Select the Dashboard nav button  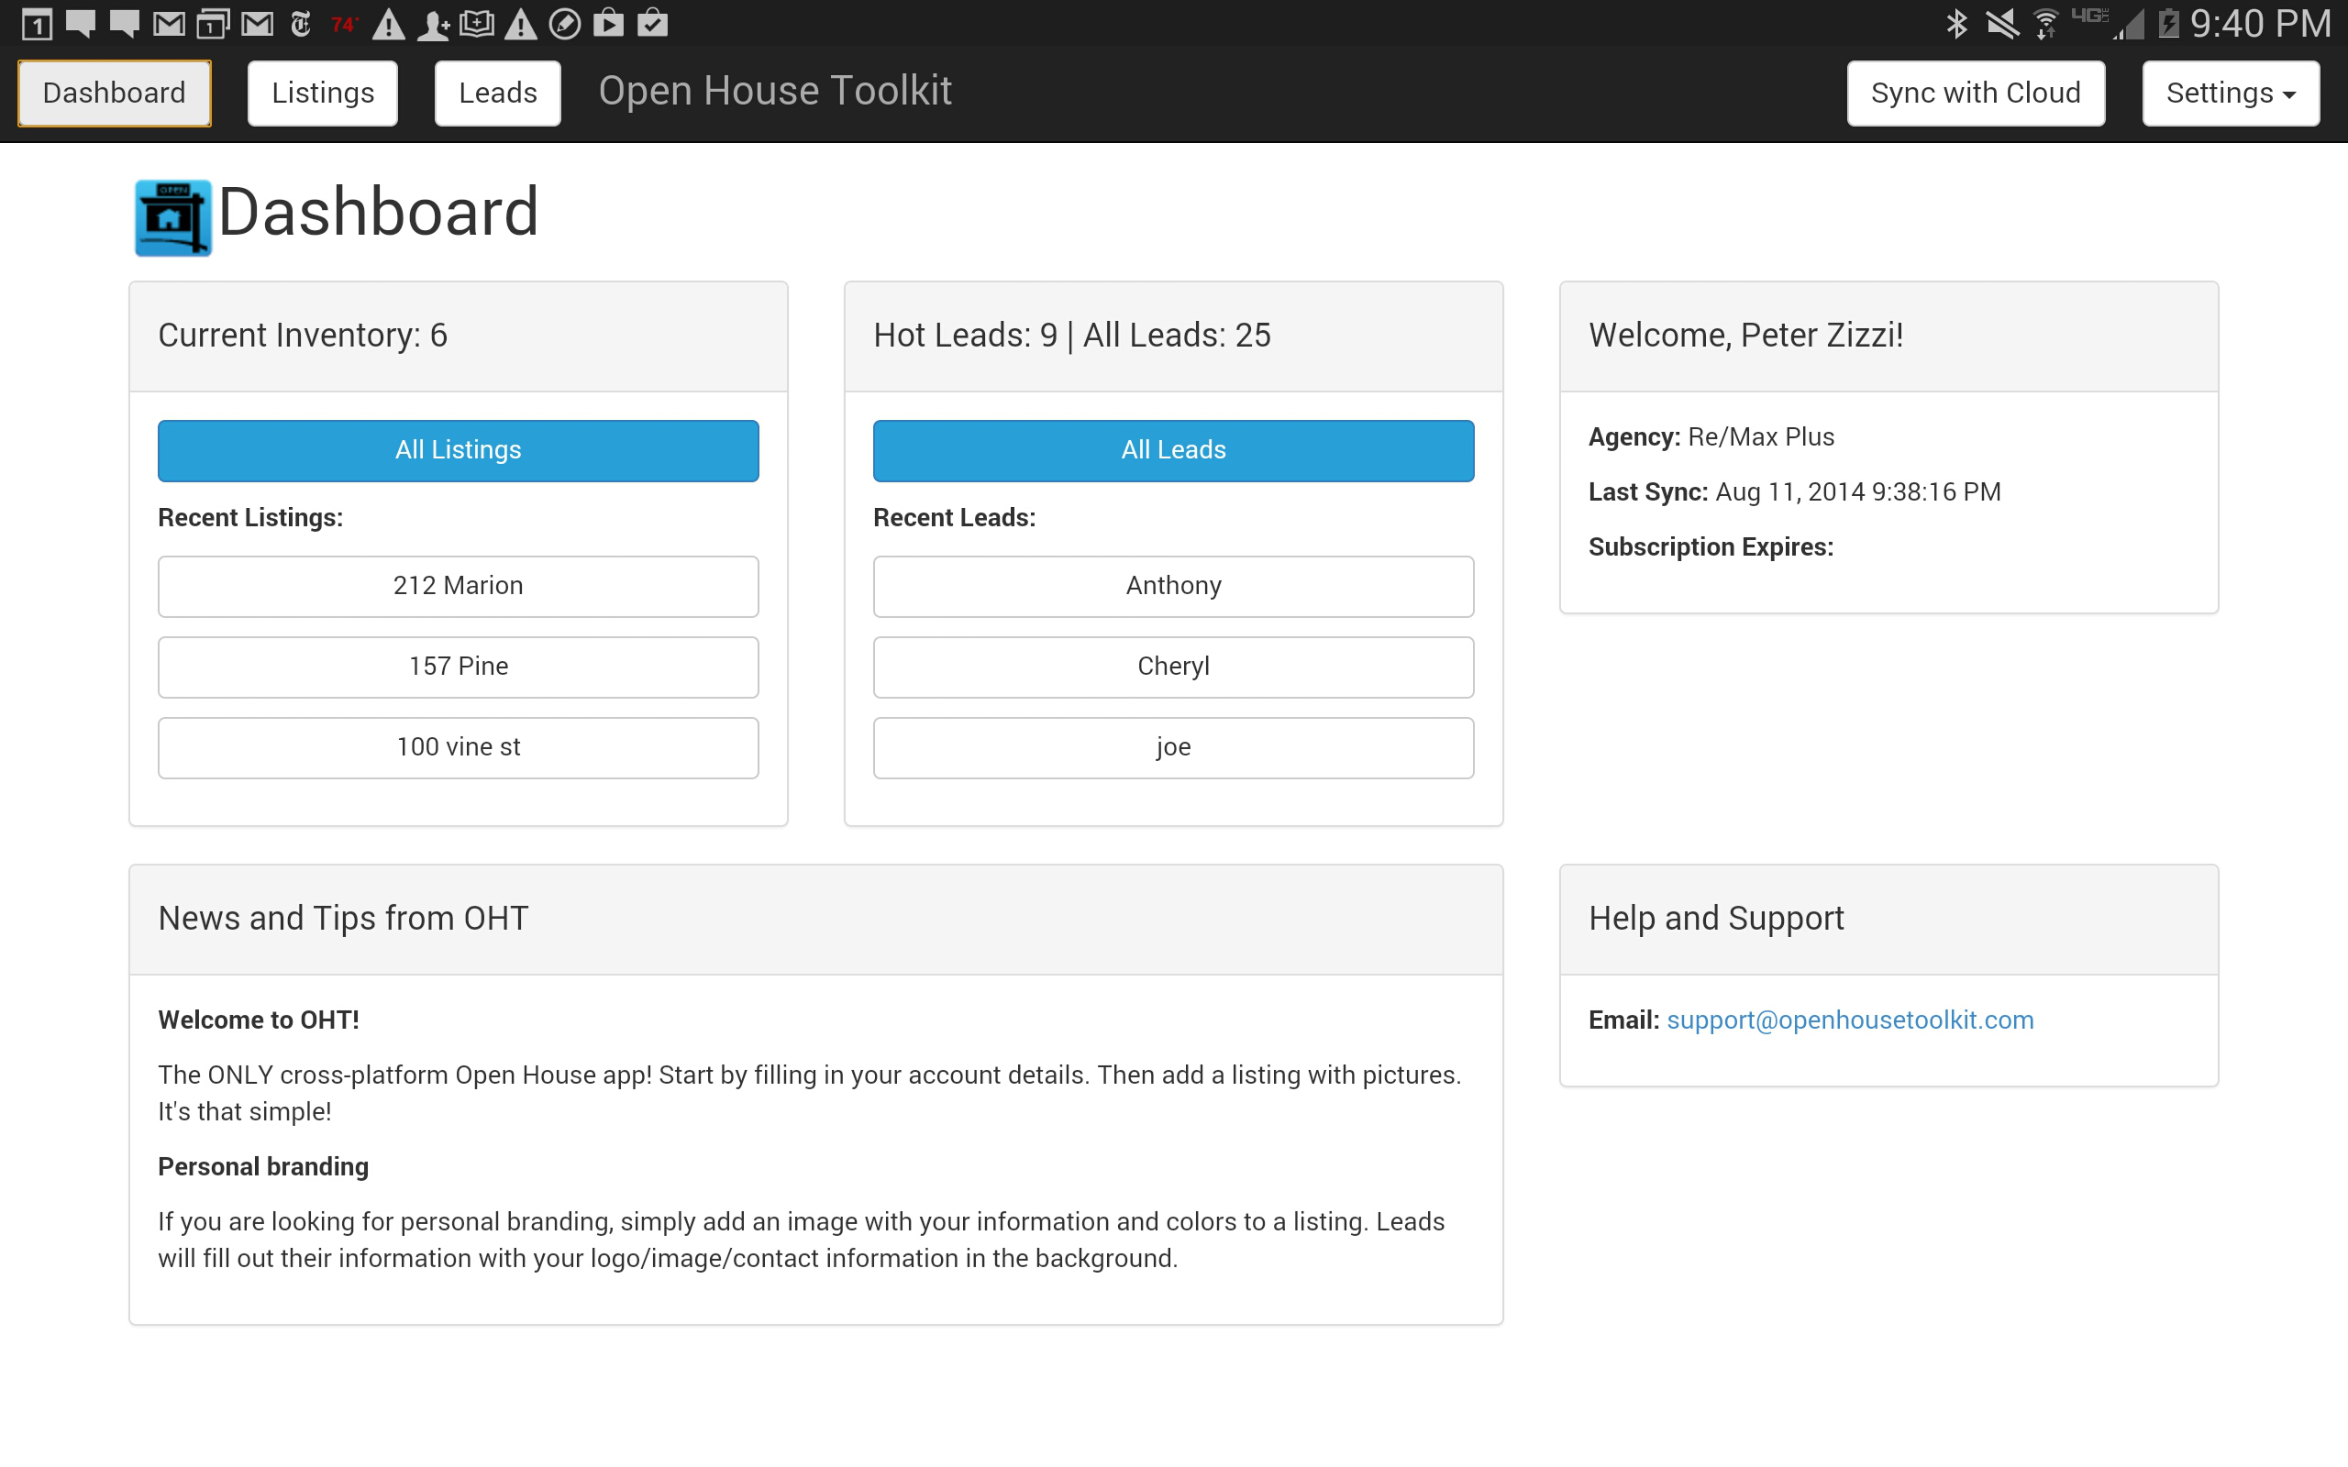[115, 94]
